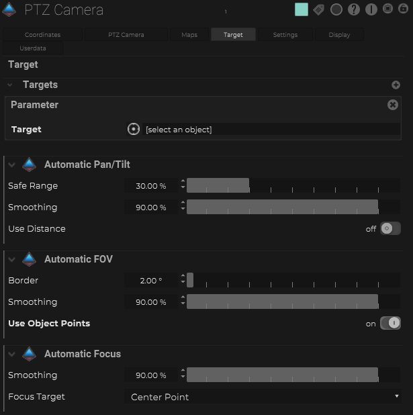Collapse the Targets section chevron
This screenshot has width=413, height=415.
(x=11, y=85)
